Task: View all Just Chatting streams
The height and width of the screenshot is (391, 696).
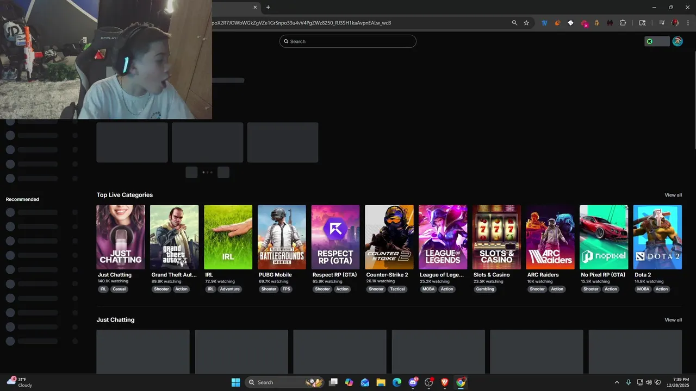Action: click(x=673, y=320)
